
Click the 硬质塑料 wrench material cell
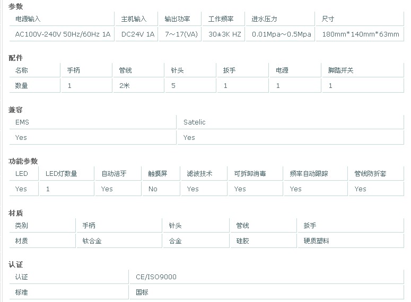(351, 241)
